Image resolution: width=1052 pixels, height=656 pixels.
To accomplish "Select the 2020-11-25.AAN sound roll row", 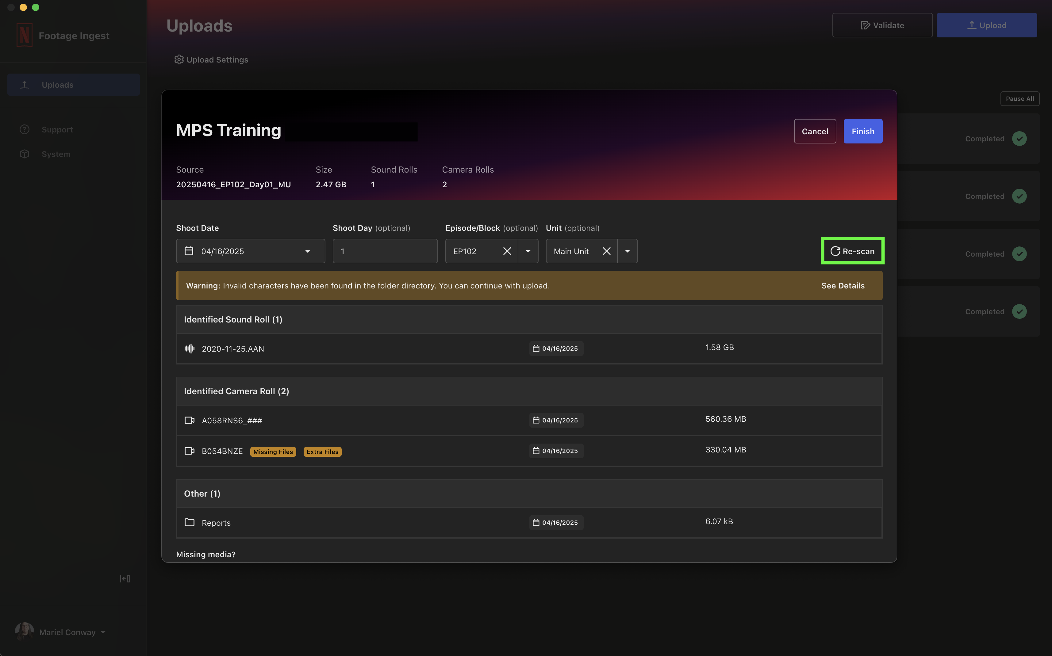I will coord(529,349).
